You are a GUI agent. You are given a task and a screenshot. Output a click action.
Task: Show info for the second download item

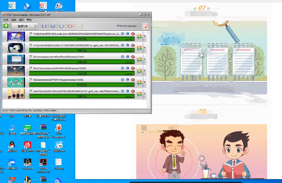coord(128,45)
